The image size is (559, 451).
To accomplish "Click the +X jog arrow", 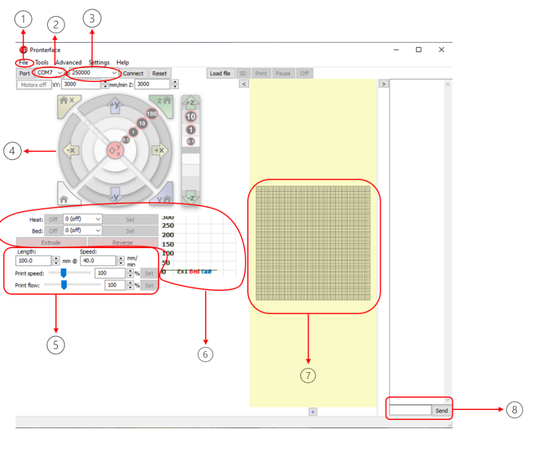I will point(160,150).
